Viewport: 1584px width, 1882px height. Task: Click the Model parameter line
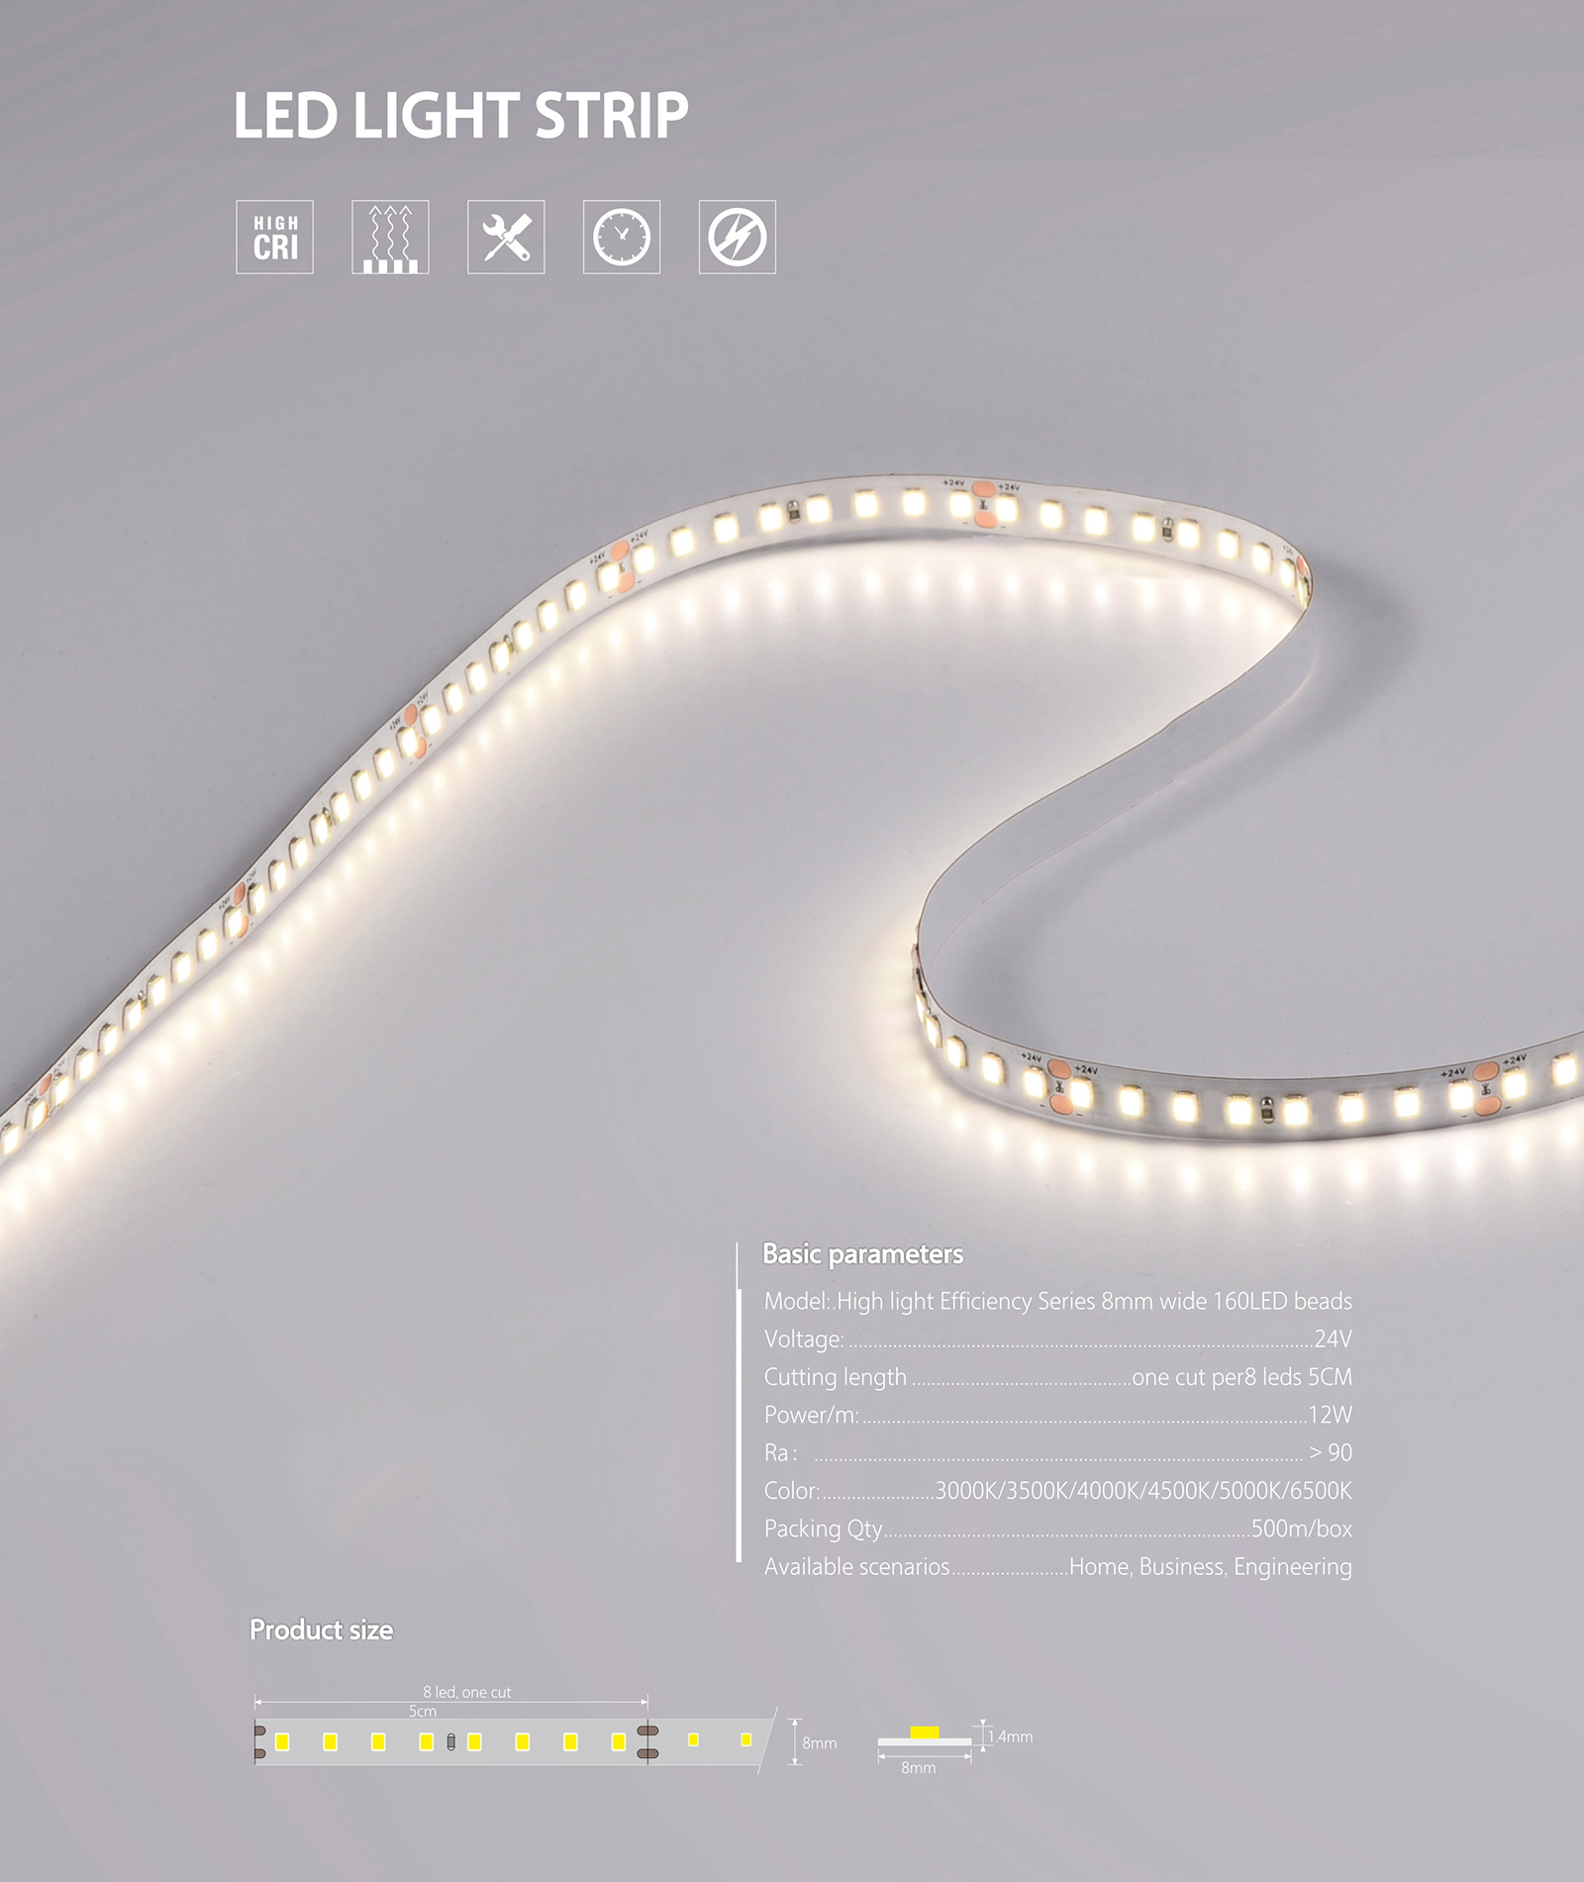point(1057,1301)
